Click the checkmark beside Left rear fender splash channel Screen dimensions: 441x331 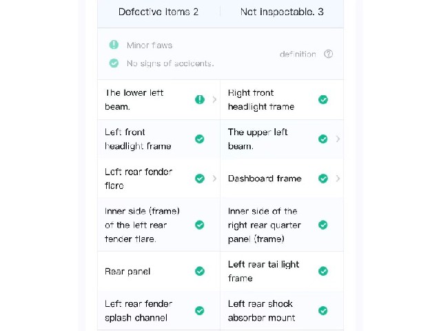click(200, 311)
